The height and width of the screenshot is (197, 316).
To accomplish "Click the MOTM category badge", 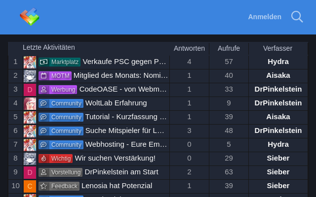I will tap(55, 76).
